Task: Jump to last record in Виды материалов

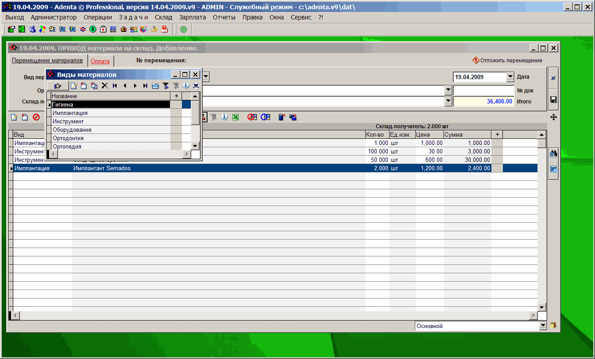Action: [x=145, y=86]
